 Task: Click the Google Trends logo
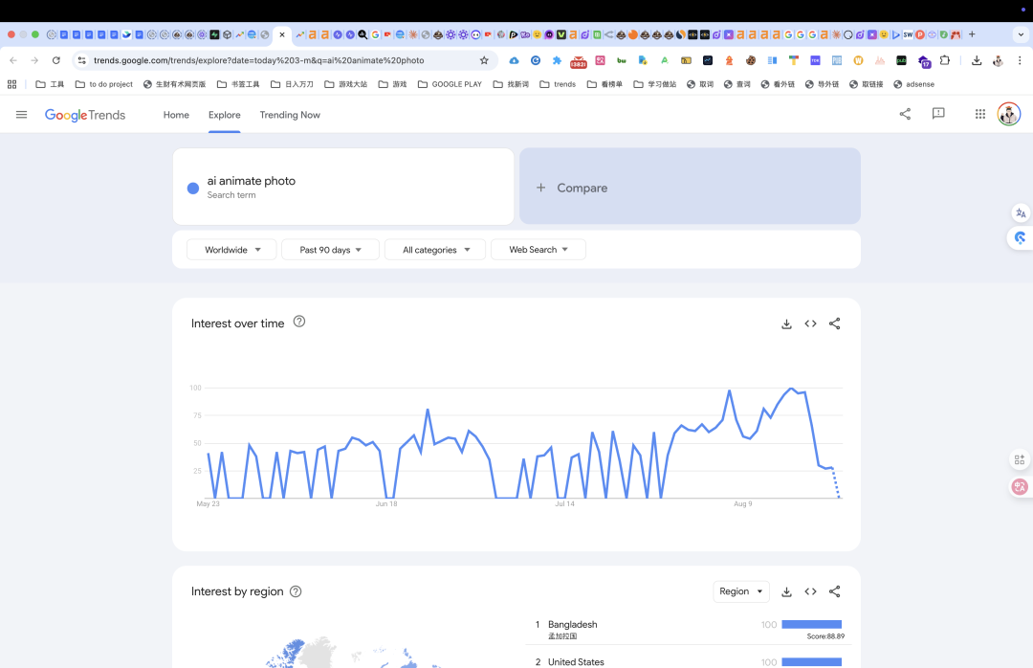85,116
